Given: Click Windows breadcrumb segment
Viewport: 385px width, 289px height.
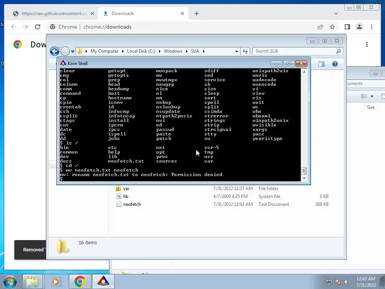Looking at the screenshot, I should (x=173, y=51).
